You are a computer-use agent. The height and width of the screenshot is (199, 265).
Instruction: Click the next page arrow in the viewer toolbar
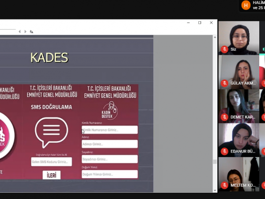[25, 32]
